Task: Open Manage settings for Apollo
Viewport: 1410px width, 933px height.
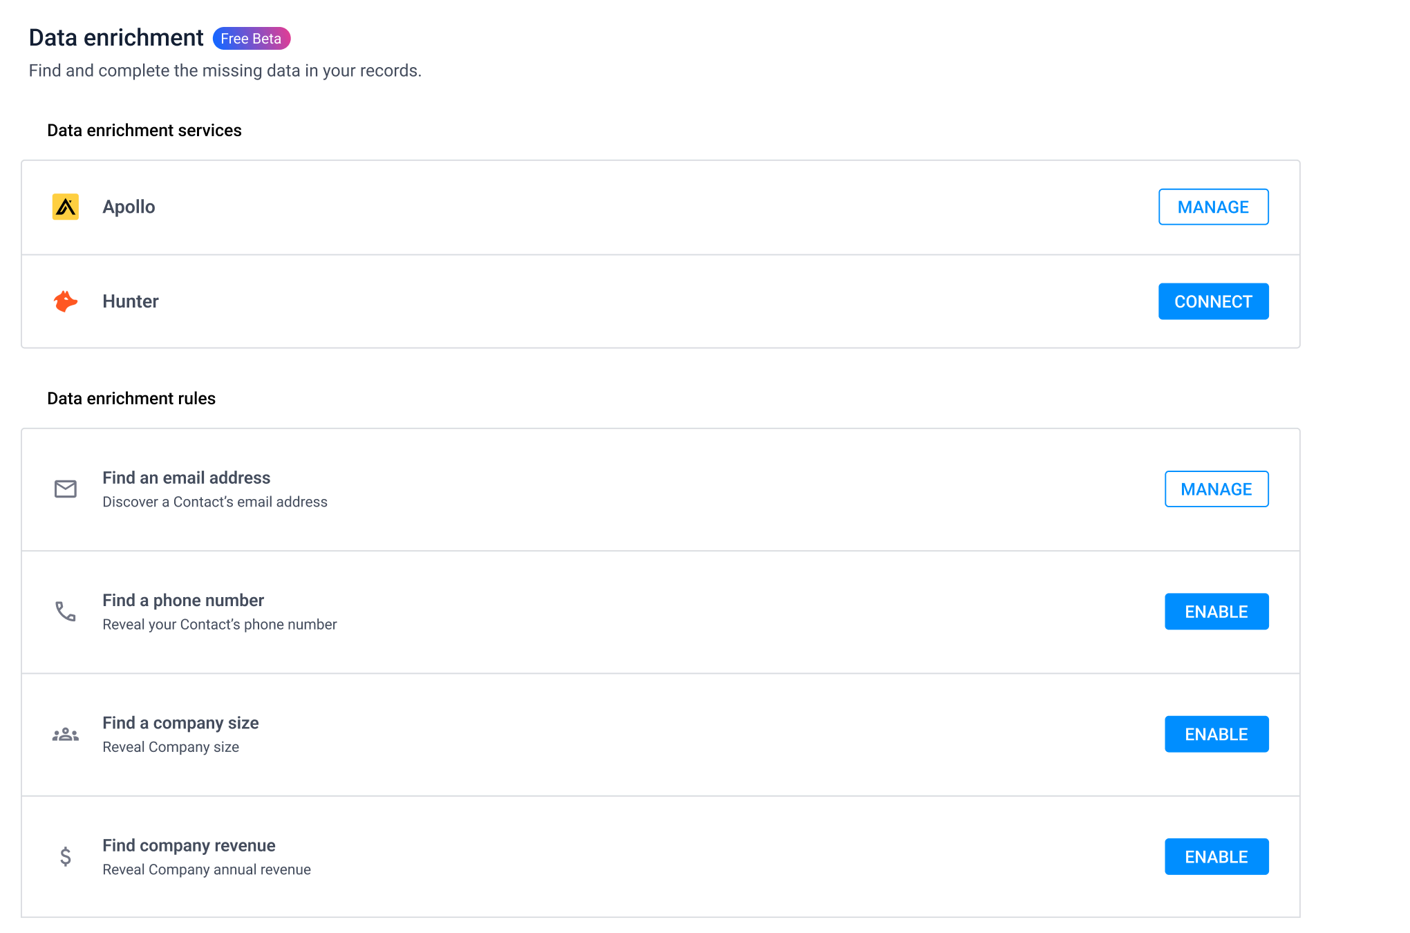Action: click(x=1213, y=207)
